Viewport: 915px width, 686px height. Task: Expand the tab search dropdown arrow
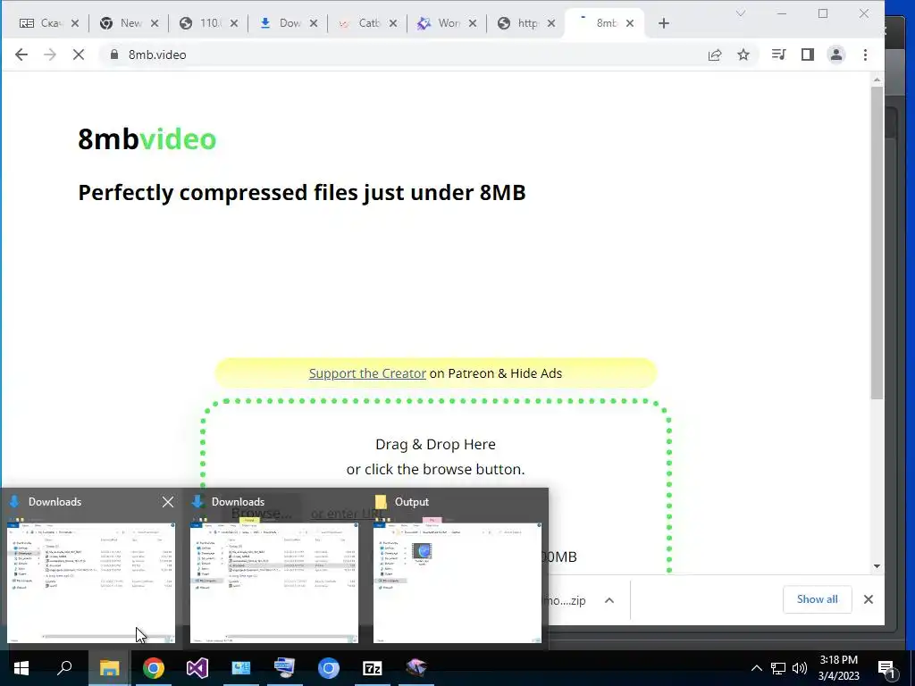[741, 13]
